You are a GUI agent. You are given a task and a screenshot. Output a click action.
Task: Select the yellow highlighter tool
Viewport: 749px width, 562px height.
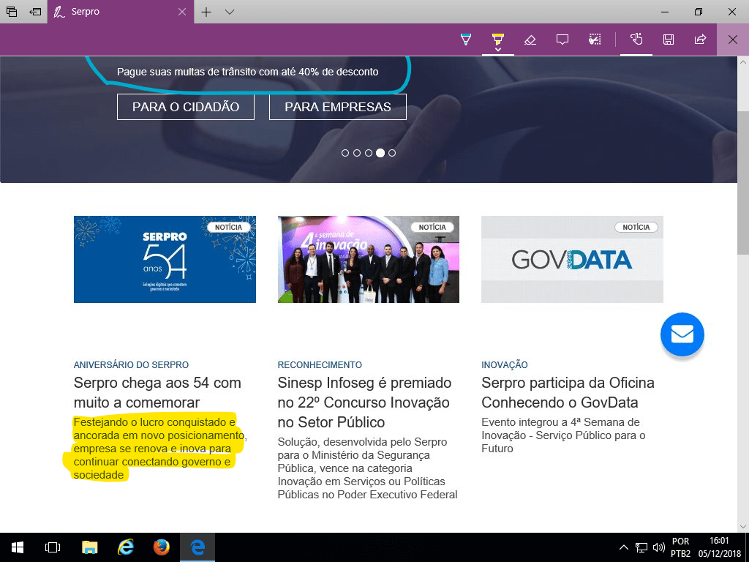pos(497,40)
